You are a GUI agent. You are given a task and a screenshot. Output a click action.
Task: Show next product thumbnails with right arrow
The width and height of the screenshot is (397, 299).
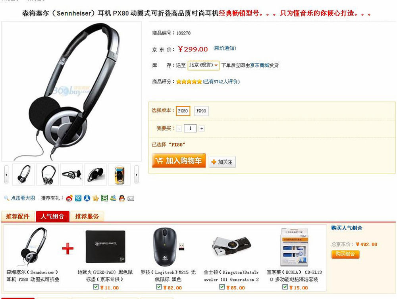(x=137, y=175)
